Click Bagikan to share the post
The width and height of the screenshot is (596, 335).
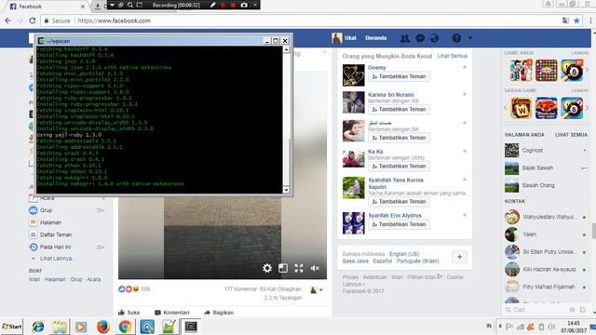coord(219,313)
